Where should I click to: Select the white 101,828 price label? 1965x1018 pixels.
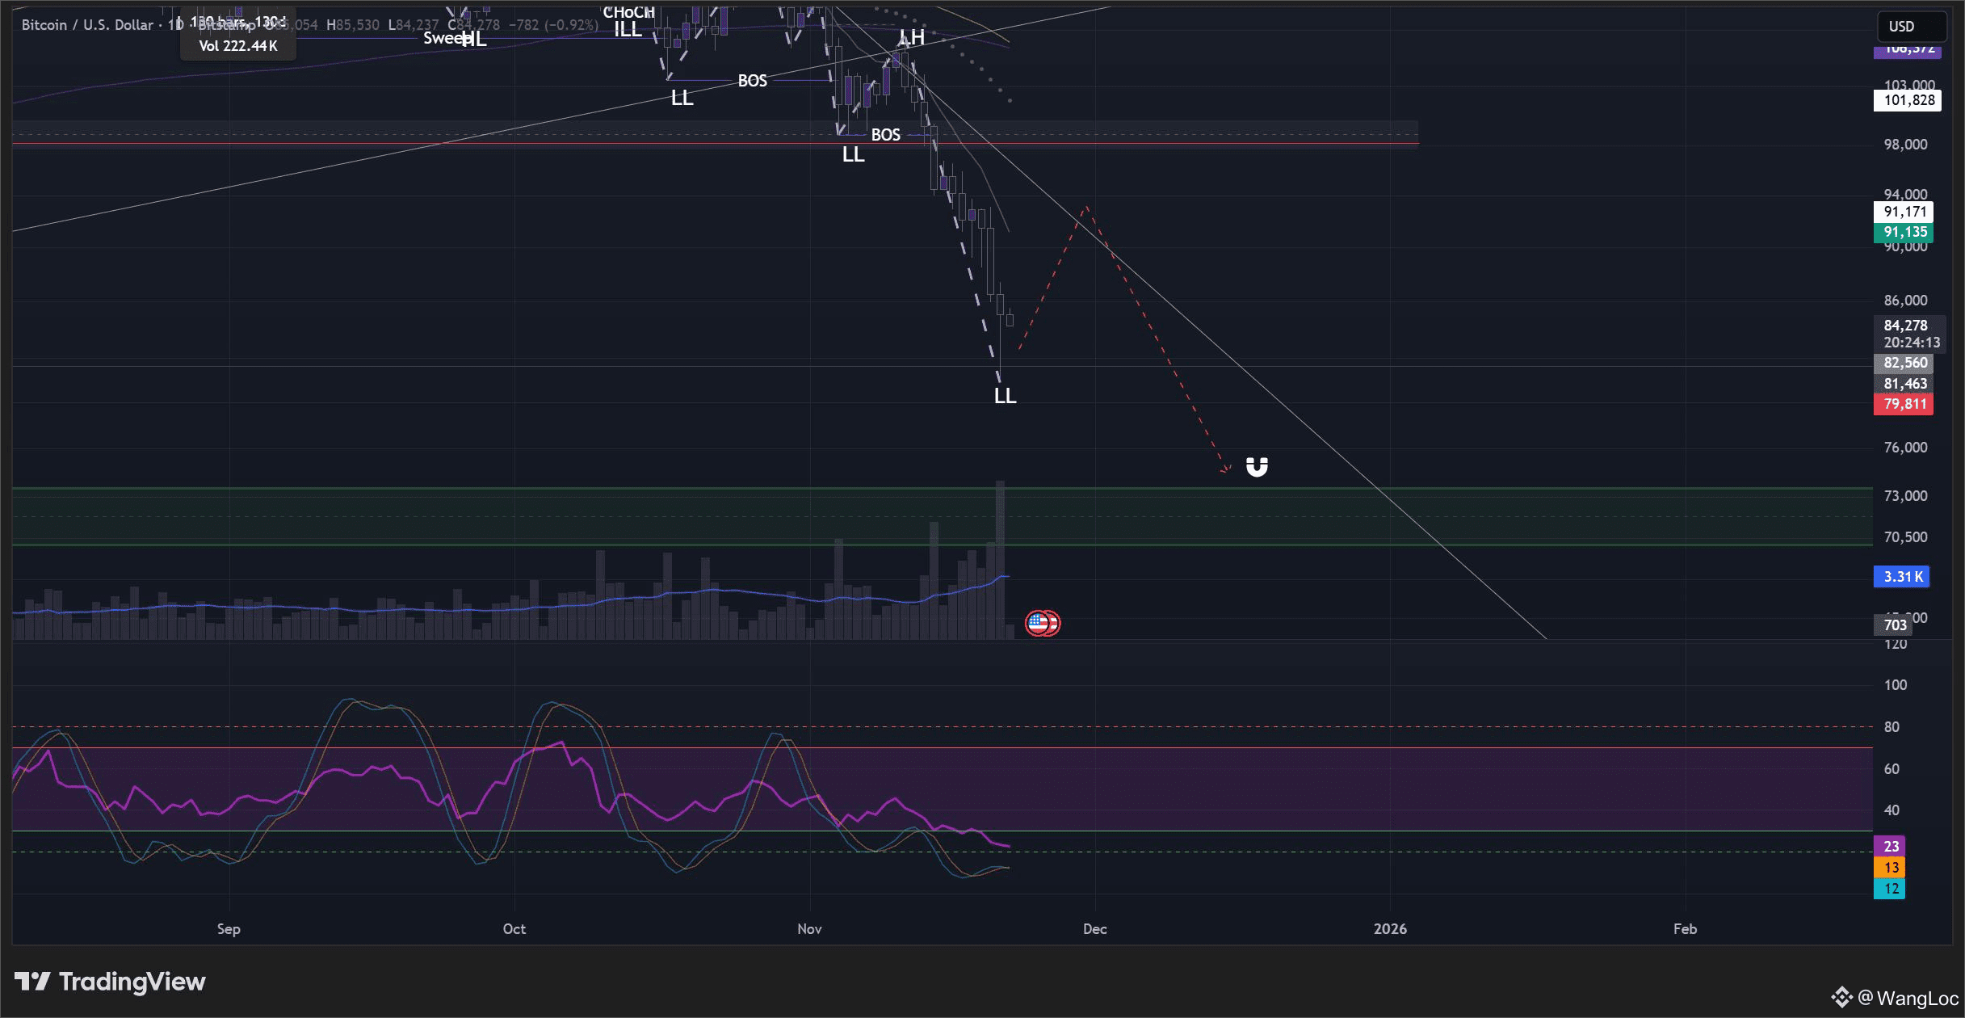(x=1908, y=100)
